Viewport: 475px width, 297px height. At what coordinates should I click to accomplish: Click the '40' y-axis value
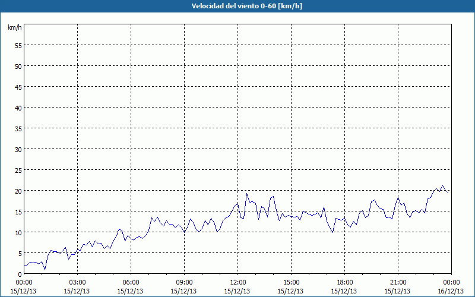tap(18, 108)
